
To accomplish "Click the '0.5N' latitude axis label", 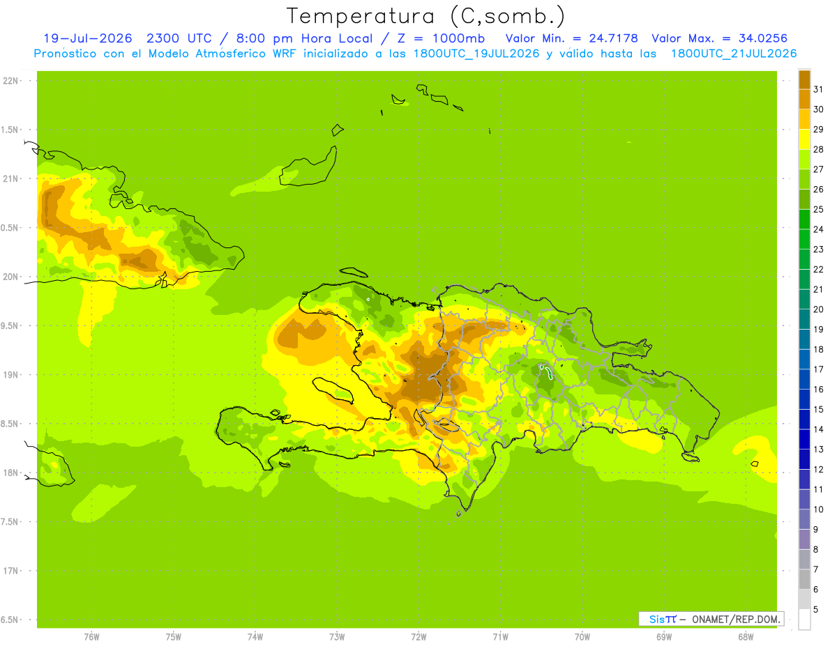I will [10, 228].
